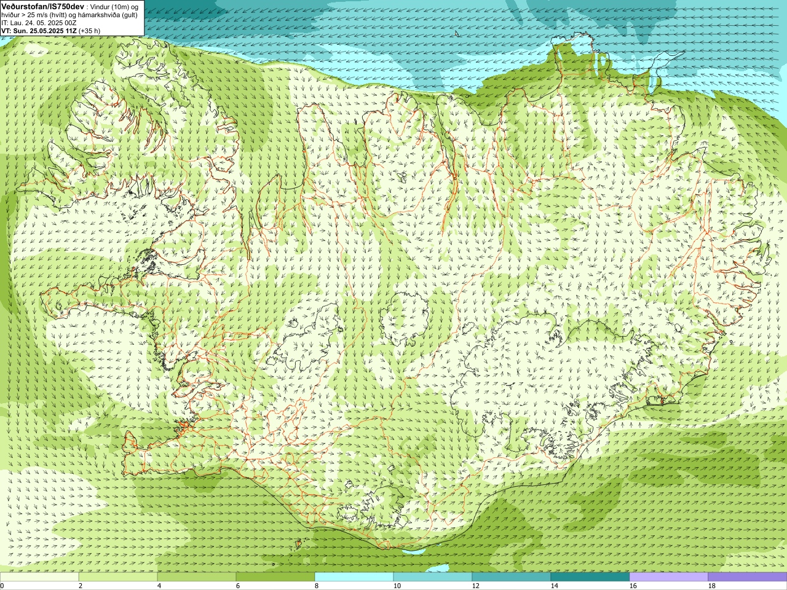The height and width of the screenshot is (590, 787).
Task: Click the legend tick label "0"
Action: 2,586
